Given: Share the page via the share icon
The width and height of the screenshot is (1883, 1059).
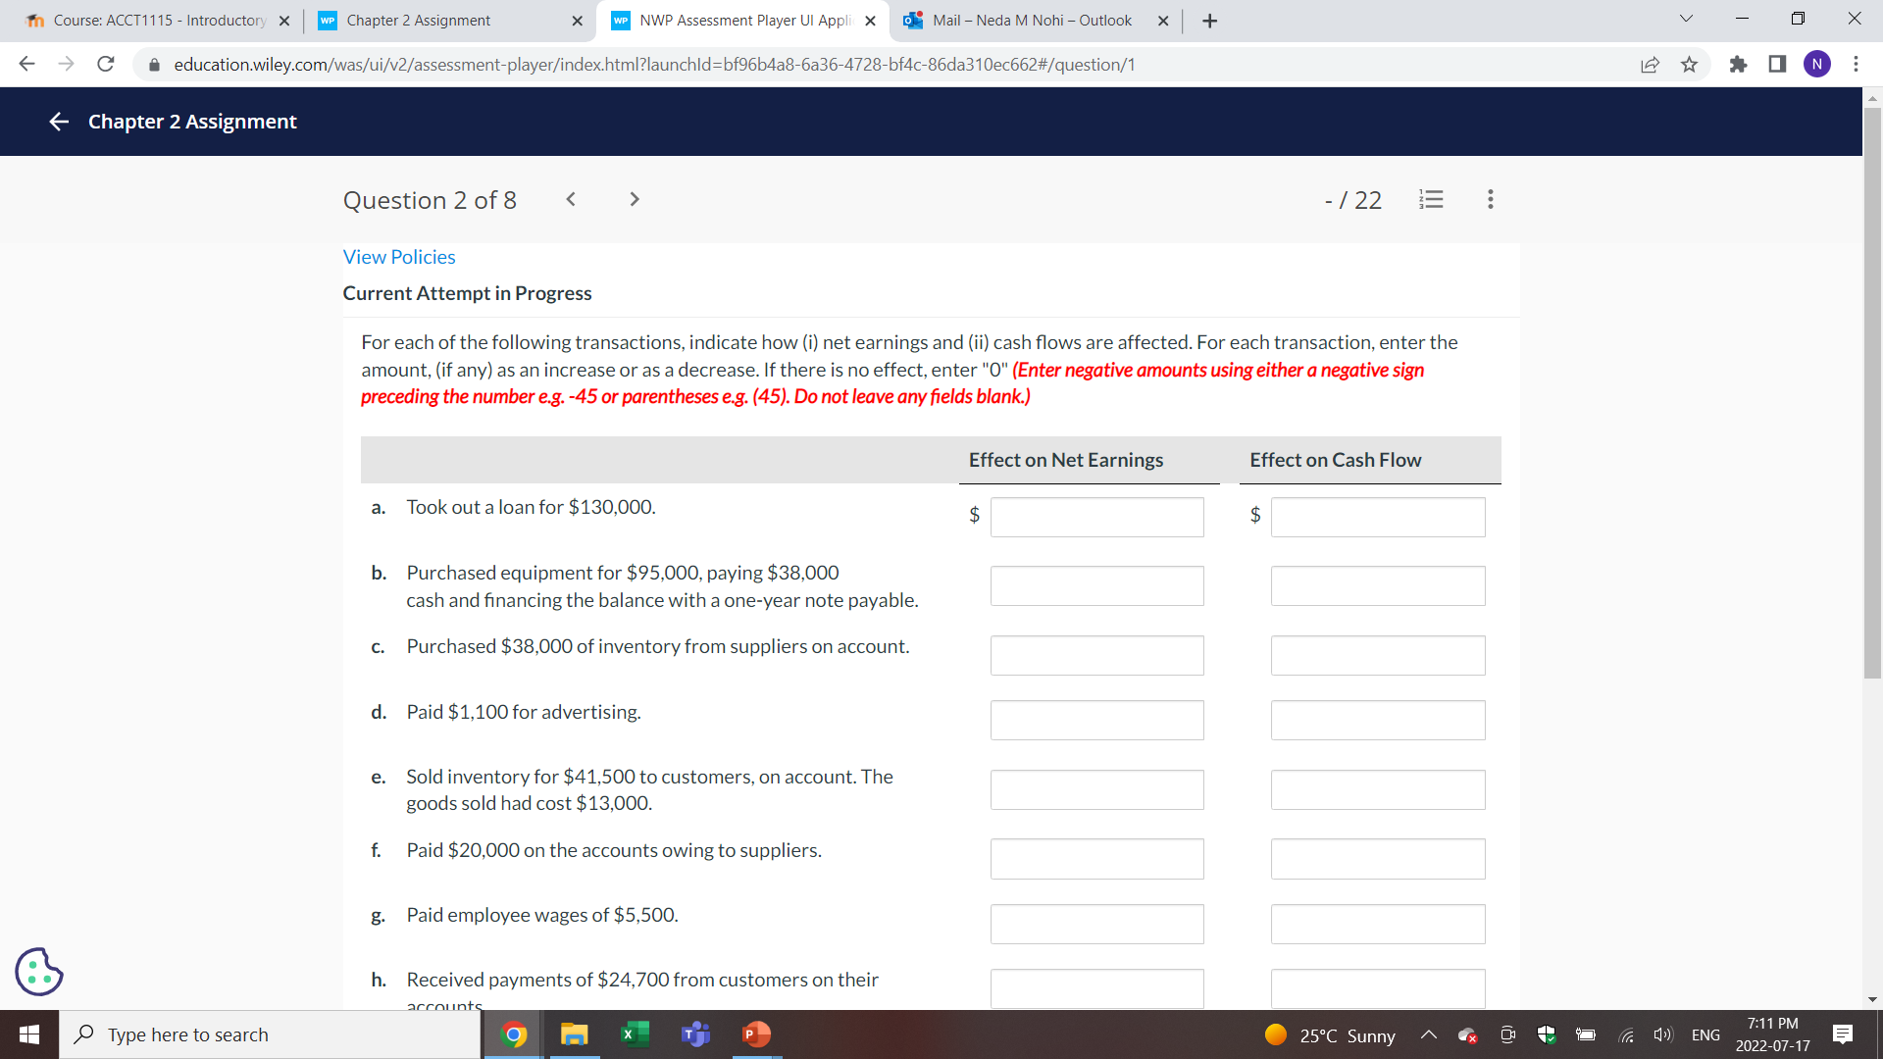Looking at the screenshot, I should pos(1651,64).
